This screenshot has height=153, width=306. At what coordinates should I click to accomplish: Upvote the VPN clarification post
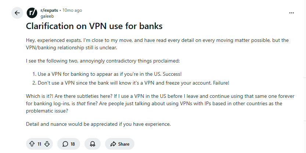pos(32,144)
